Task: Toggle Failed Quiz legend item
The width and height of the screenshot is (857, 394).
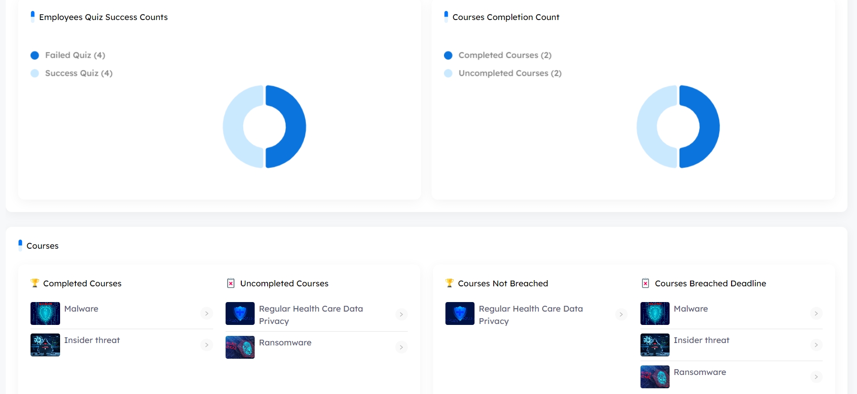Action: [68, 55]
